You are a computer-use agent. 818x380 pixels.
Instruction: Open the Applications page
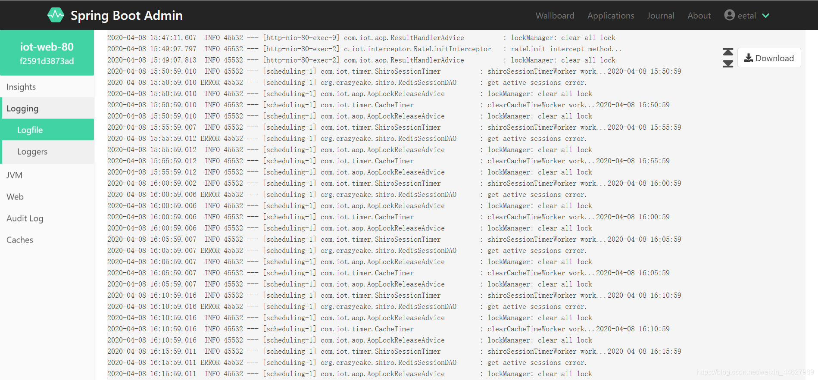coord(611,16)
